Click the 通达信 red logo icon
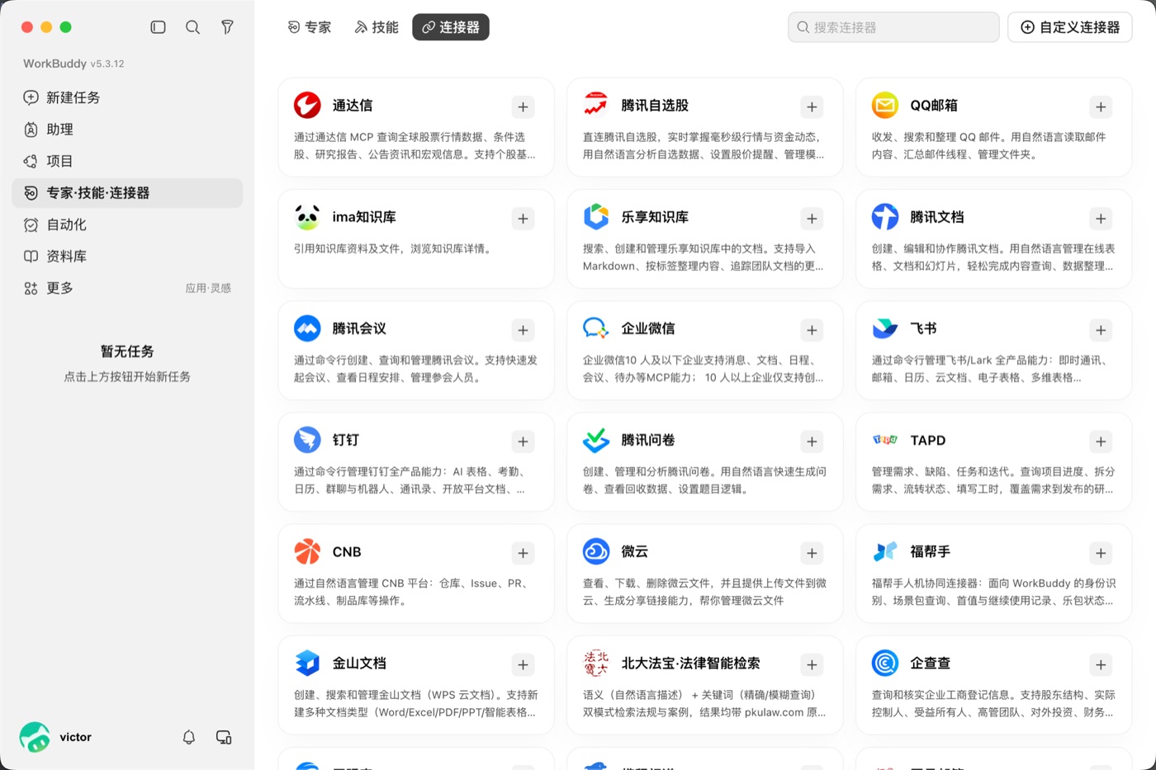Viewport: 1156px width, 770px height. [307, 105]
